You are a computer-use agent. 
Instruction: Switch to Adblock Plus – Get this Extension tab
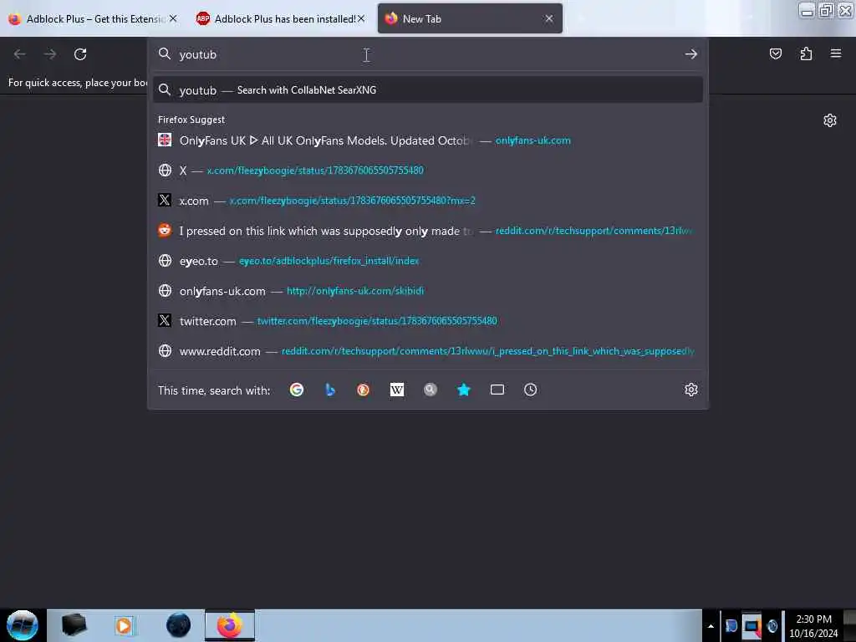pyautogui.click(x=93, y=18)
